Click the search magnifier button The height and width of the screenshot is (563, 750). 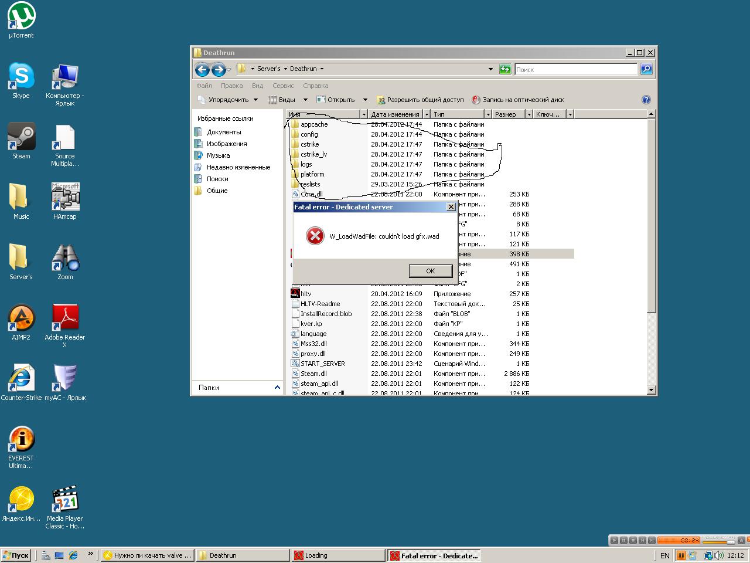pos(646,69)
